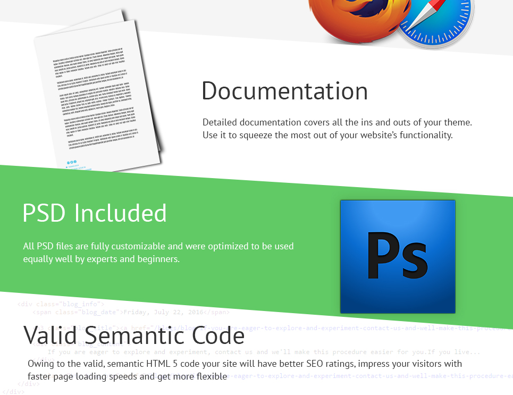Select the PSD Included heading
Image resolution: width=513 pixels, height=395 pixels.
tap(95, 213)
